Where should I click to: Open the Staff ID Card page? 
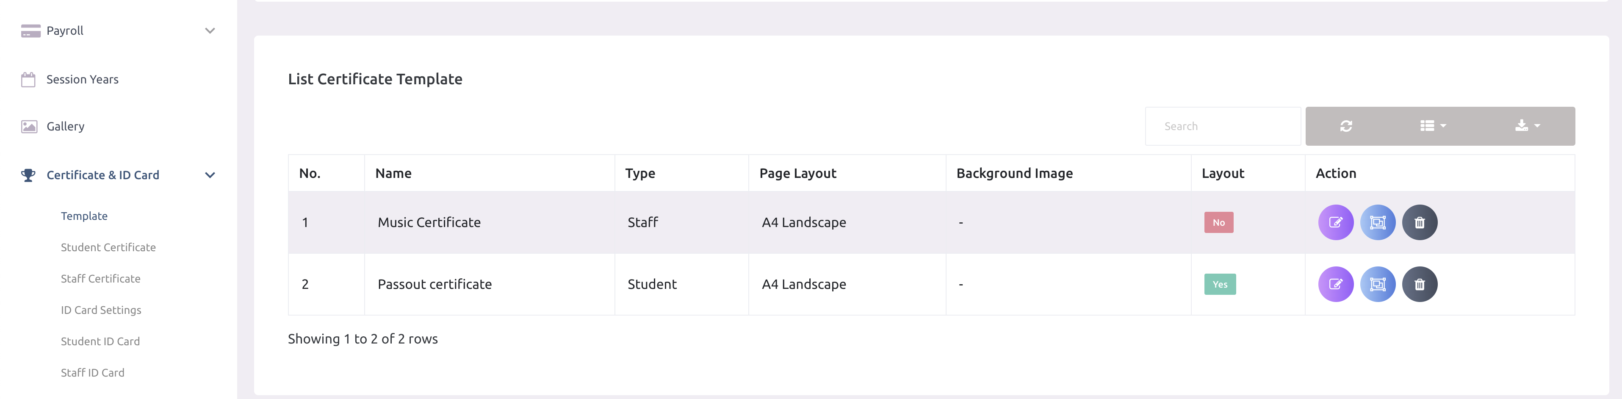coord(93,372)
